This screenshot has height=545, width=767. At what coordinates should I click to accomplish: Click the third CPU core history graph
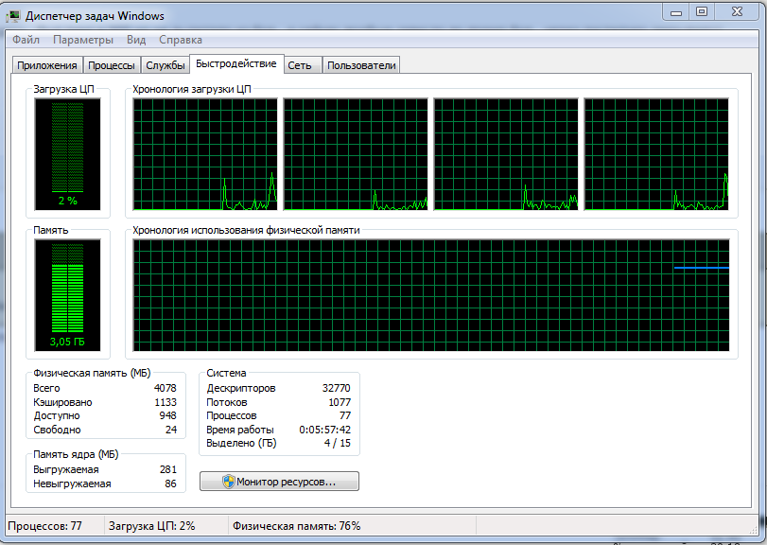pyautogui.click(x=506, y=154)
